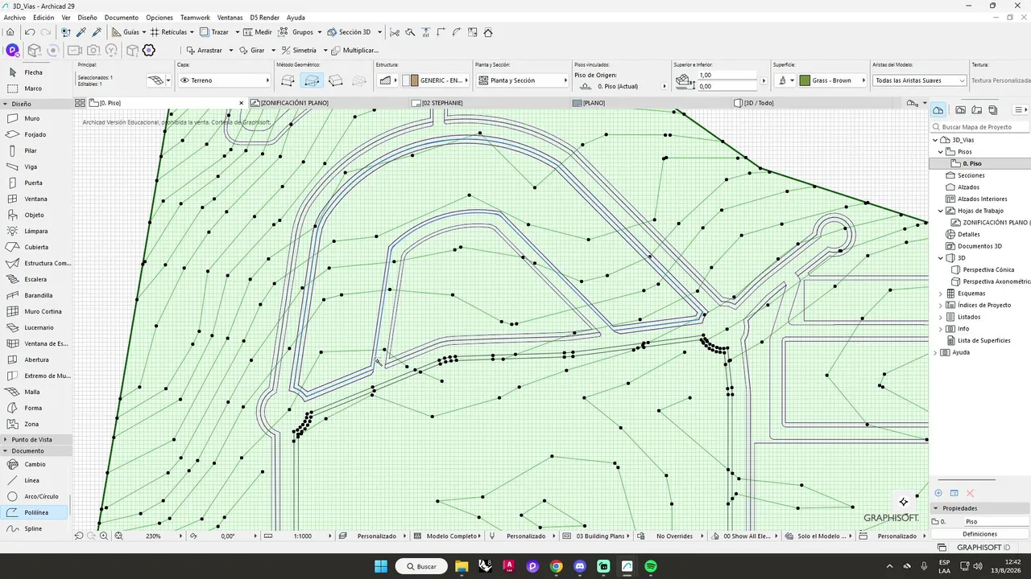Viewport: 1031px width, 579px height.
Task: Click the Grass - Brown color swatch
Action: pyautogui.click(x=805, y=80)
